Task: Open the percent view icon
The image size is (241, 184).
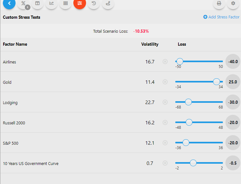Action: coord(23,3)
